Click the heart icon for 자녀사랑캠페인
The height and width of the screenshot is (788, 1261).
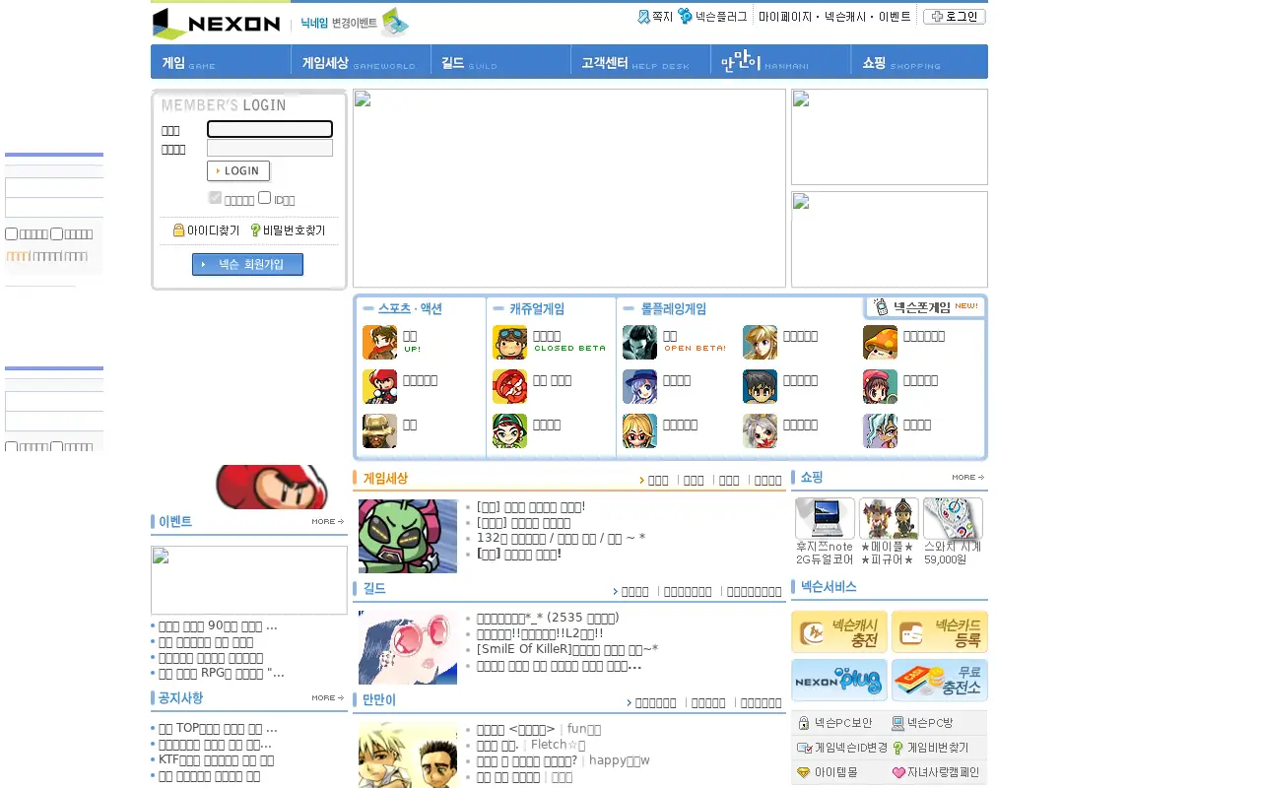[x=898, y=773]
